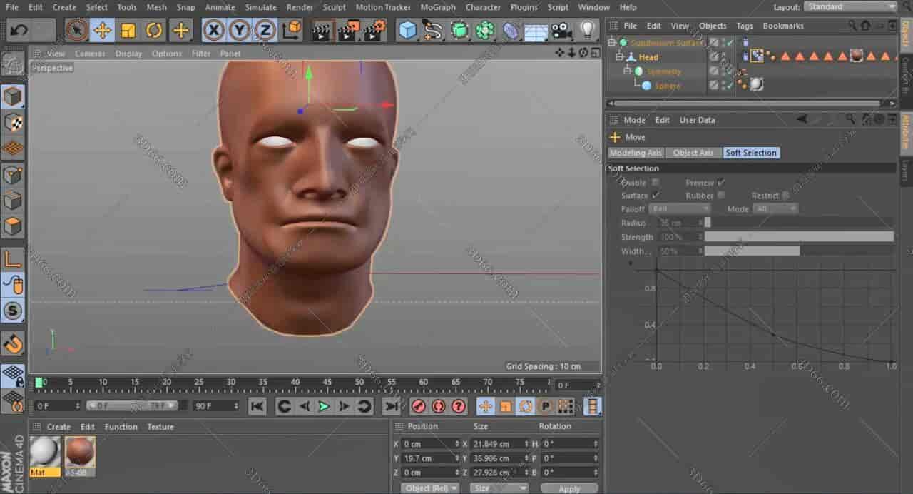Open the MoGraph menu
Image resolution: width=913 pixels, height=494 pixels.
[437, 7]
